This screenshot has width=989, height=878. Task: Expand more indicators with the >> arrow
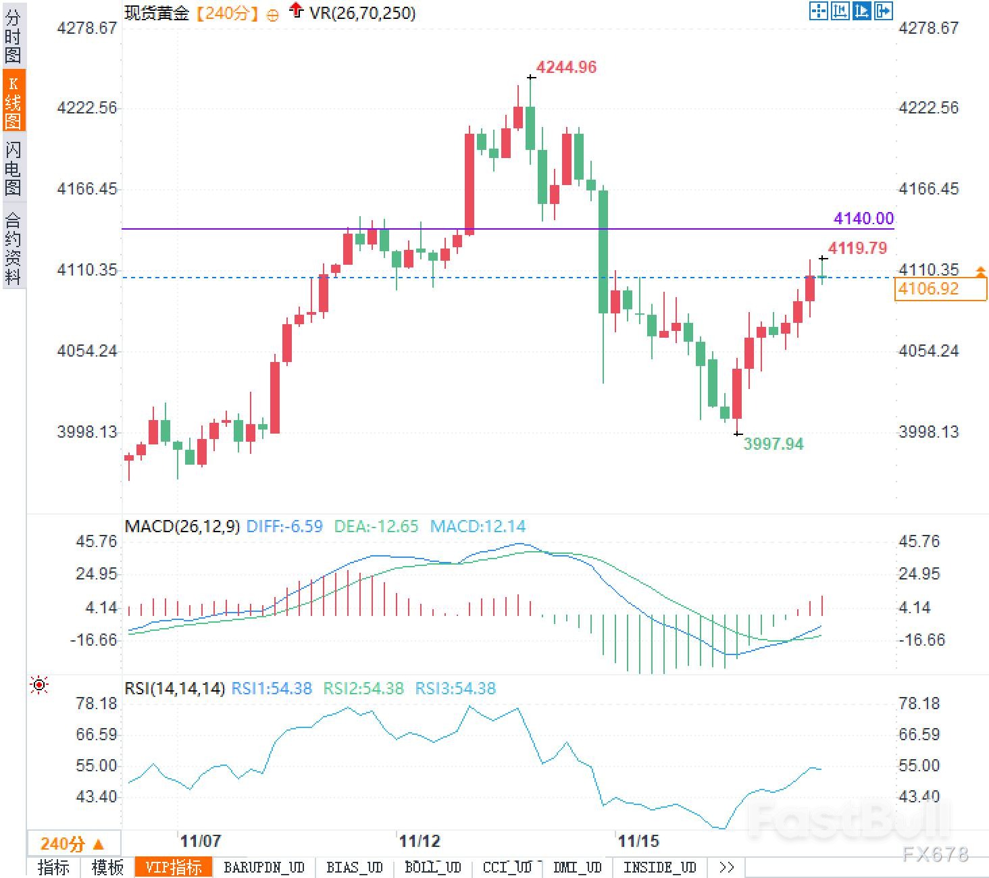(x=727, y=867)
